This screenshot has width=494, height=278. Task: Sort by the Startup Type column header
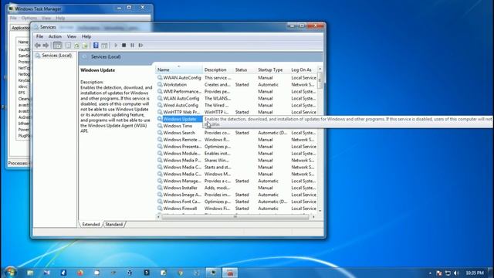coord(272,69)
